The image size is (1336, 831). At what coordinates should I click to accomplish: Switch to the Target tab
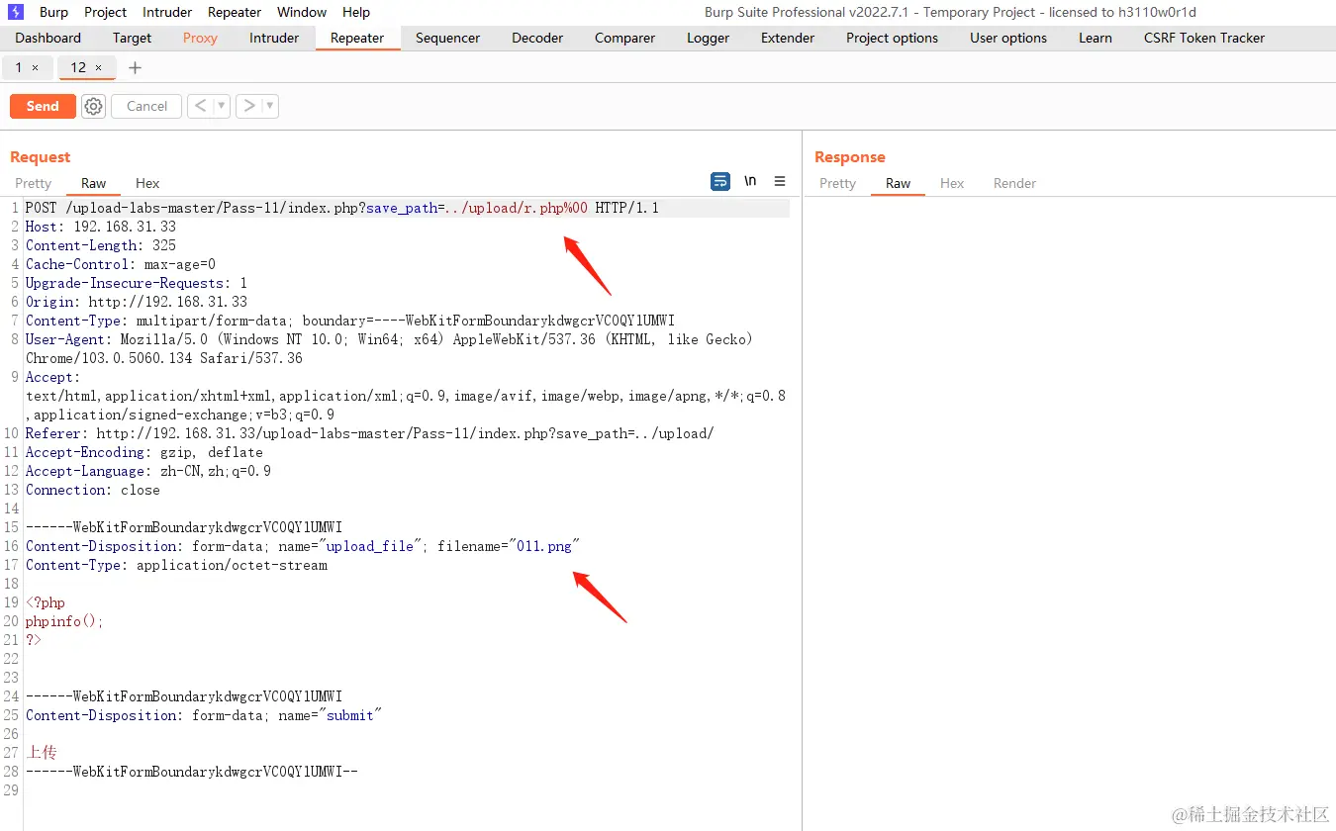(133, 38)
